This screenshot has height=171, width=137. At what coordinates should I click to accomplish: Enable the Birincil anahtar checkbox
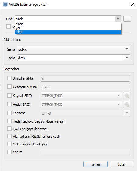(9, 78)
